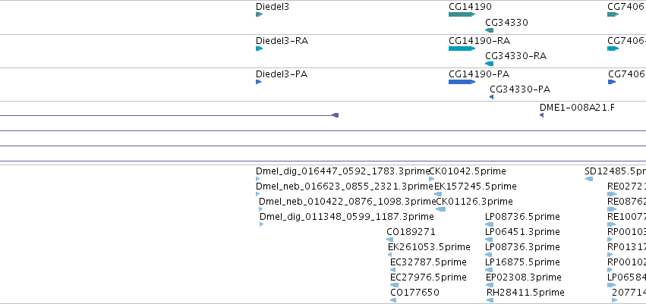Viewport: 646px width, 304px height.
Task: Select the CG14190-RA transcript bar
Action: (x=462, y=49)
